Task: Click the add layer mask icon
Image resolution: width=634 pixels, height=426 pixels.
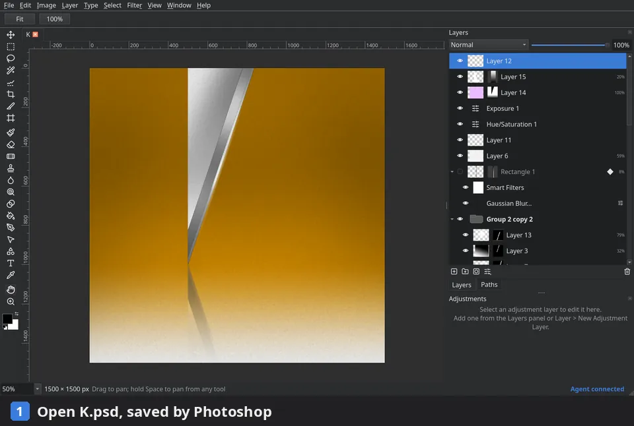Action: (476, 271)
